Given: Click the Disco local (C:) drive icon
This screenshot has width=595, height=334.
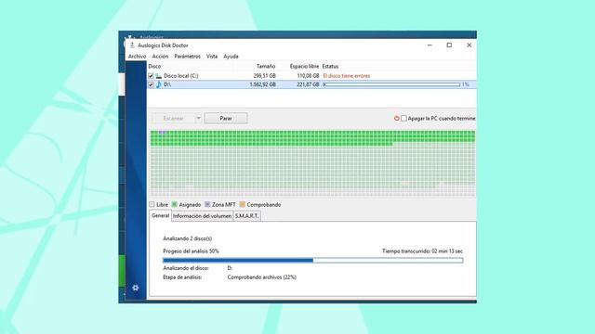Looking at the screenshot, I should click(159, 76).
